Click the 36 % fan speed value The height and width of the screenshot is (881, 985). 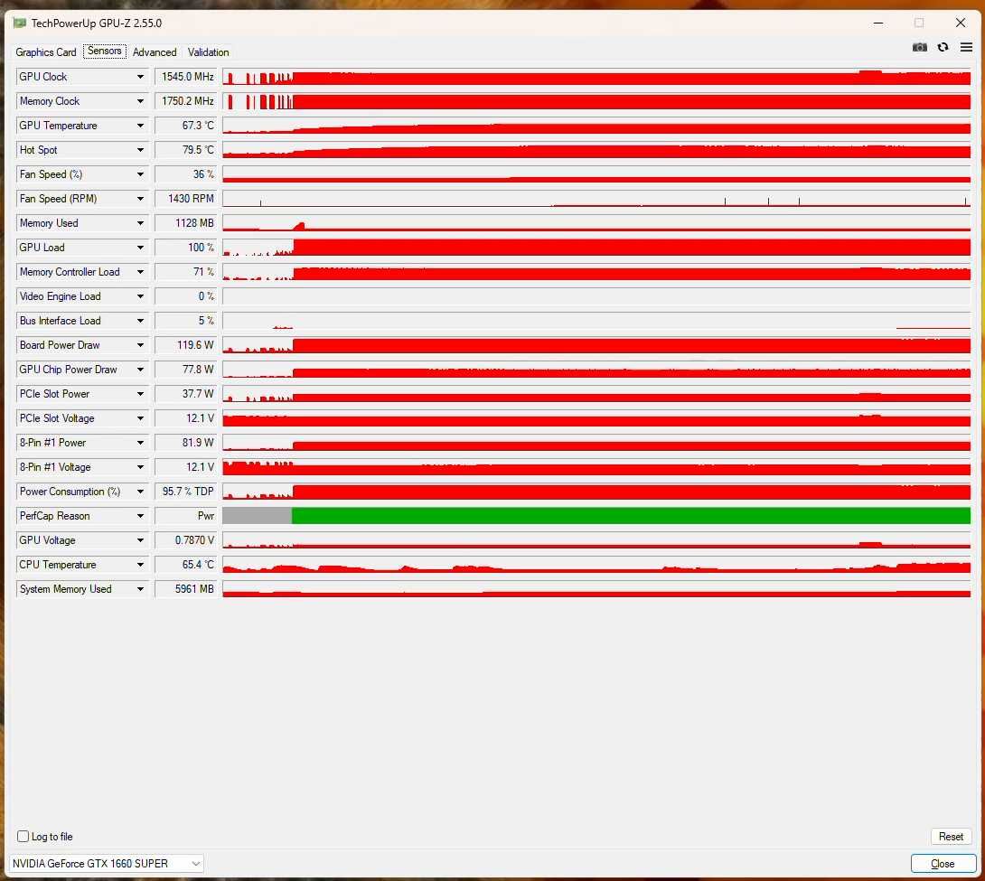click(186, 174)
